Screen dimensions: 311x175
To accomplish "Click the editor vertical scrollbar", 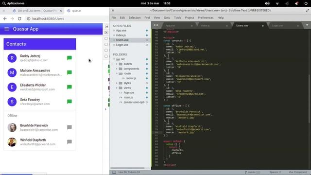I will tap(310, 99).
